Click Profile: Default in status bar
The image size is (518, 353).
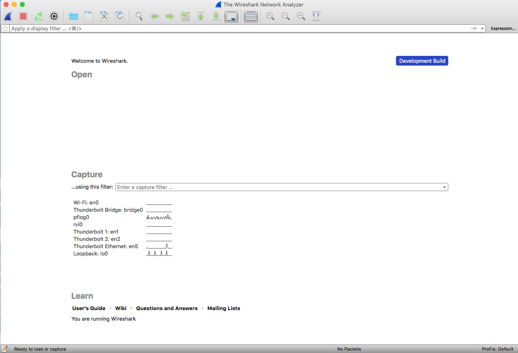click(498, 349)
